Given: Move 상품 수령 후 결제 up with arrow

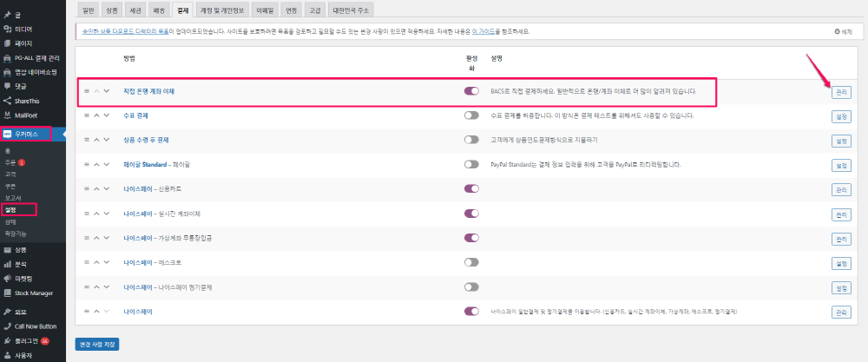Looking at the screenshot, I should [x=96, y=140].
